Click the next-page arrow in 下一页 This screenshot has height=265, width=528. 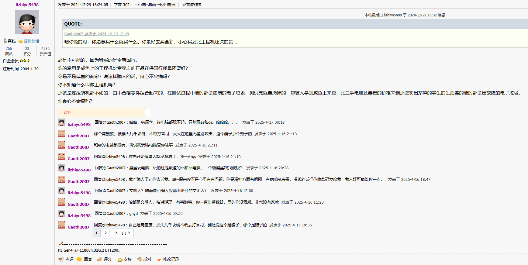coord(129,233)
